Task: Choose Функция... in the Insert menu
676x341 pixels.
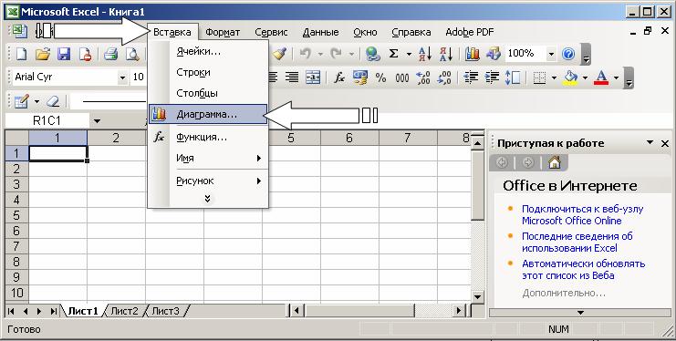Action: pos(208,138)
